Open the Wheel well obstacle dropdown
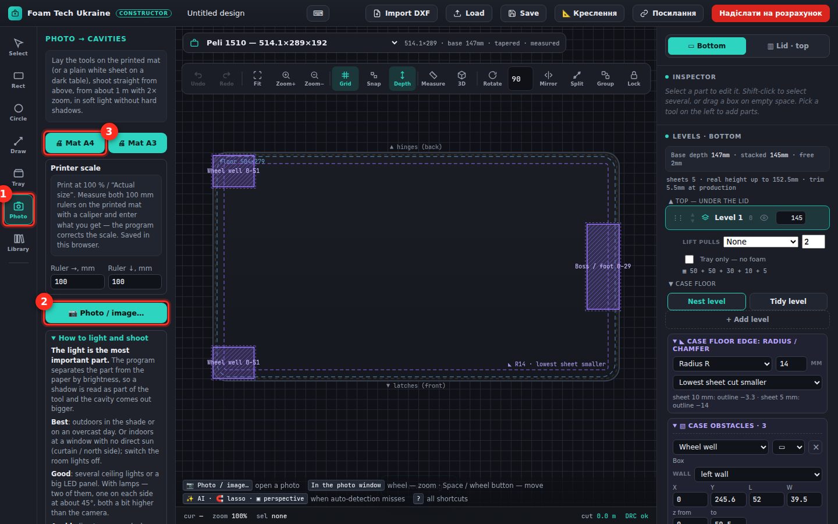 720,447
